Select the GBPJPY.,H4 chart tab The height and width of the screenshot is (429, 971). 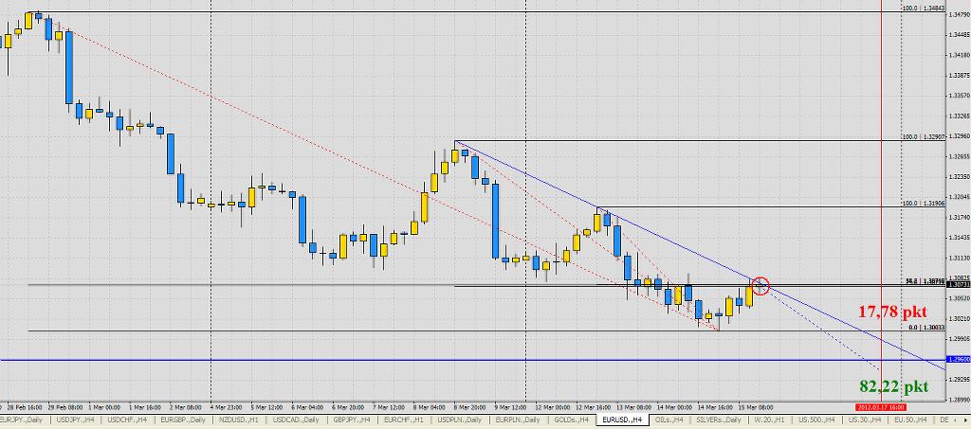(351, 420)
